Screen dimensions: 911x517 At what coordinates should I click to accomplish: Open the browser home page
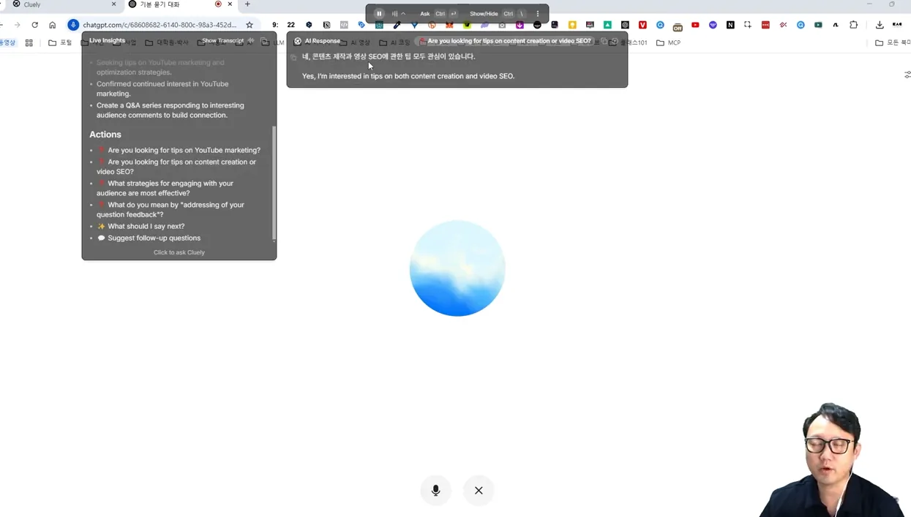click(x=52, y=25)
